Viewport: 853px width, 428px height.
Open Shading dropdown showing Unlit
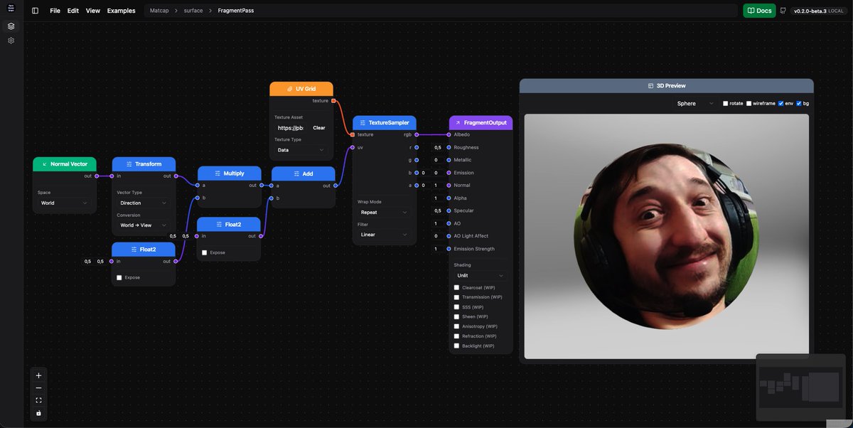(481, 275)
